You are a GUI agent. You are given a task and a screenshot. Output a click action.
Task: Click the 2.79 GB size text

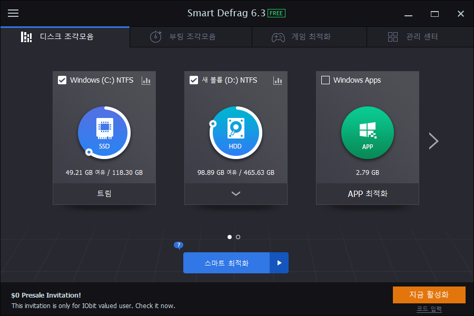coord(368,173)
